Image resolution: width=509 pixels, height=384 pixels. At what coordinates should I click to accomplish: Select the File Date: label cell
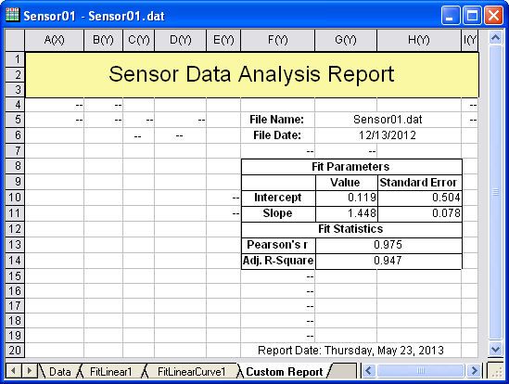(x=277, y=135)
